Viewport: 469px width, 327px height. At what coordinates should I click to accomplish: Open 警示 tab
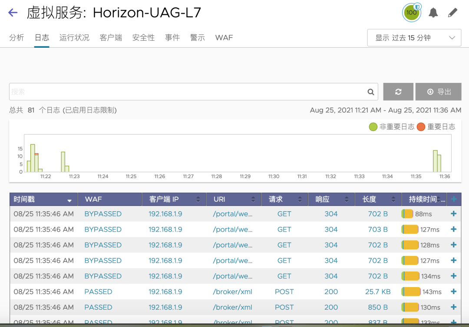click(x=198, y=38)
